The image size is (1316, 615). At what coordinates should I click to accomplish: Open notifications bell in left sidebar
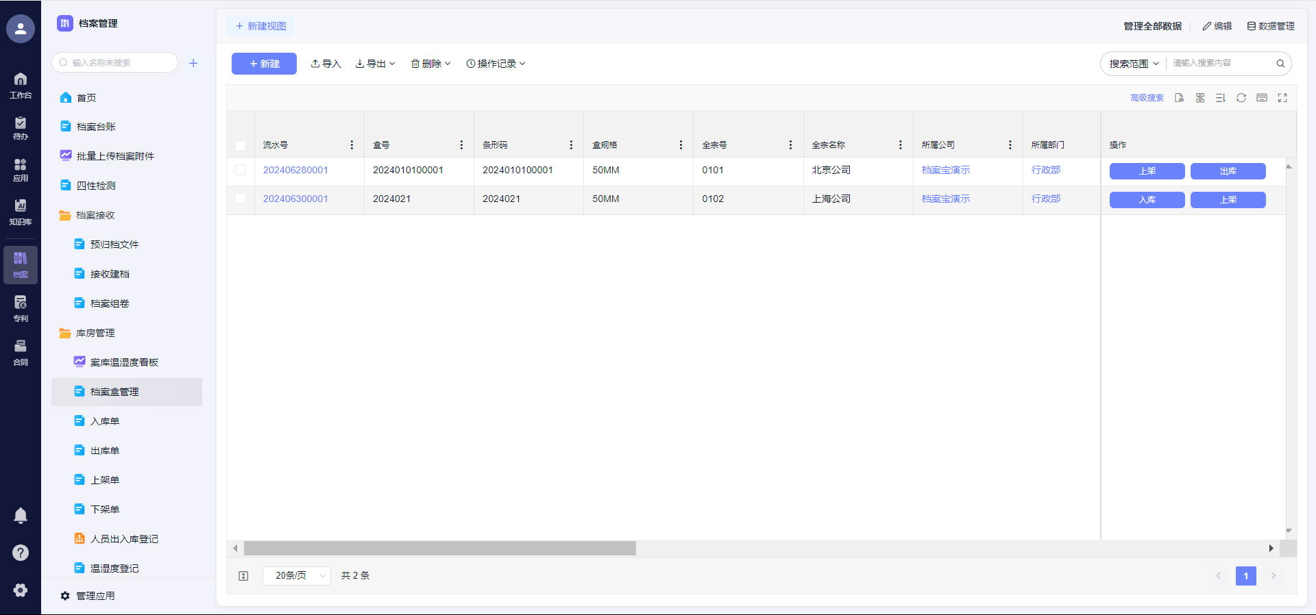[x=21, y=516]
